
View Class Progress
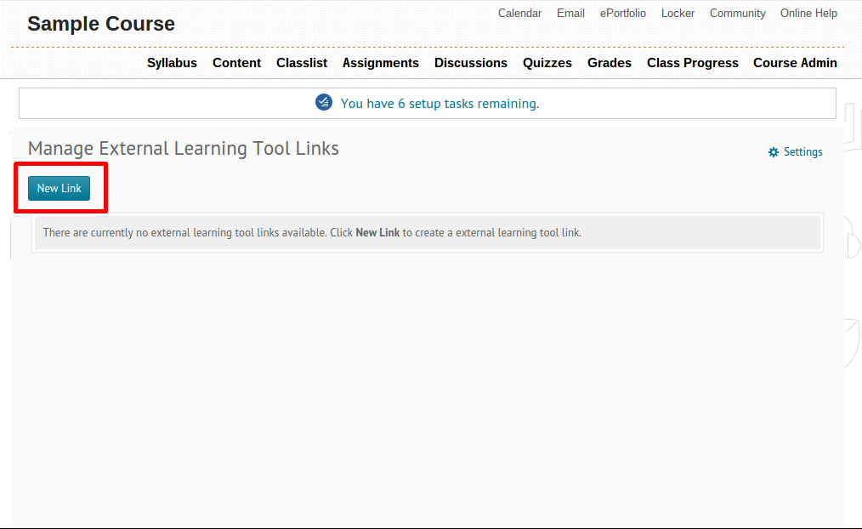click(692, 63)
